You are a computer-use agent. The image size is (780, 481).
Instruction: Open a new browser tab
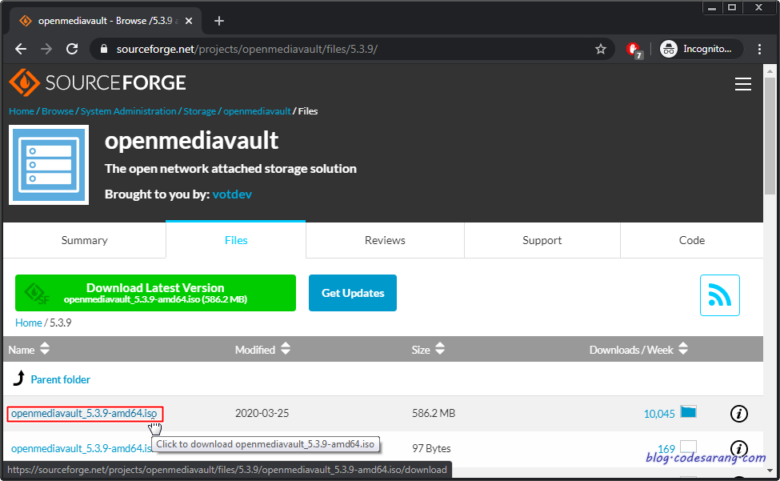click(x=219, y=21)
